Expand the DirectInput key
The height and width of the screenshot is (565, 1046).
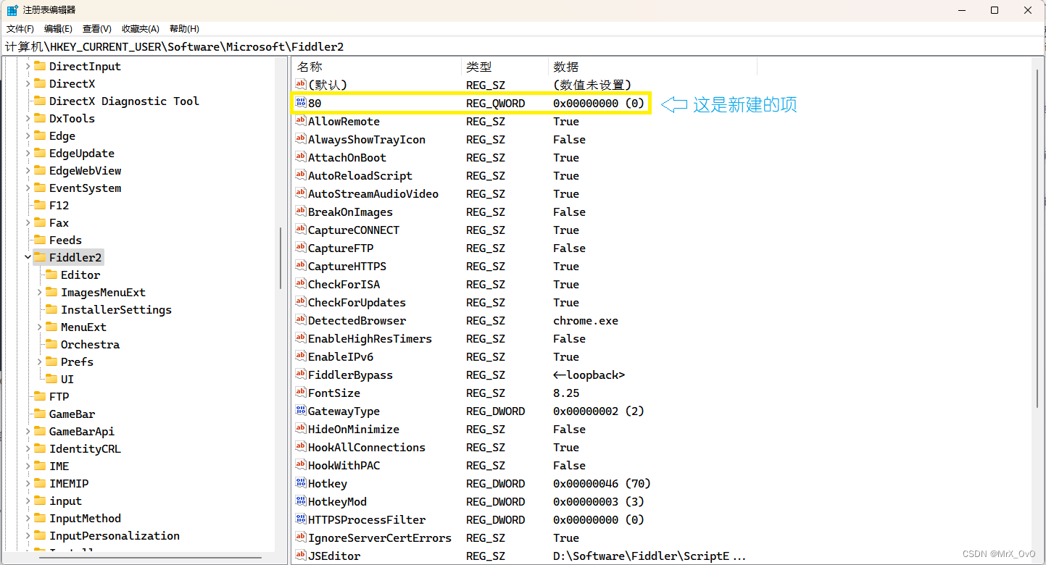pyautogui.click(x=28, y=66)
